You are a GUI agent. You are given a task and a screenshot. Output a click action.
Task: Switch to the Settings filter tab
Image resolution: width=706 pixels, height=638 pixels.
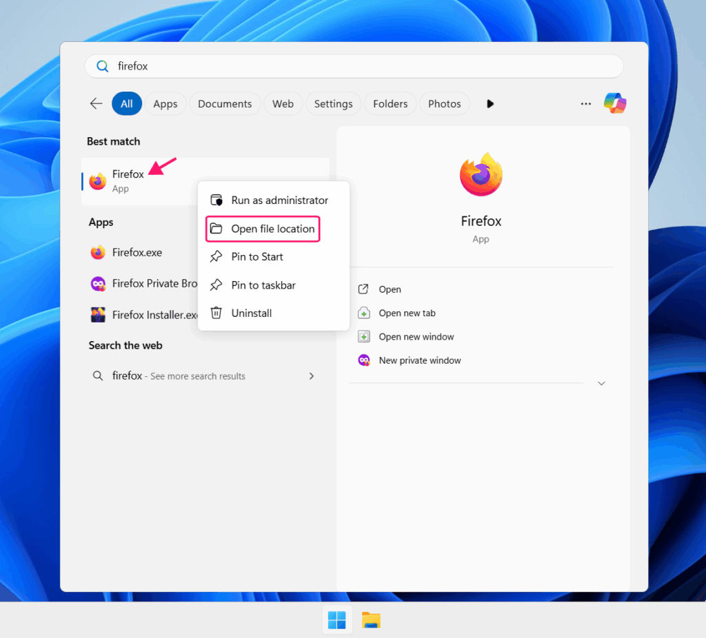click(333, 104)
